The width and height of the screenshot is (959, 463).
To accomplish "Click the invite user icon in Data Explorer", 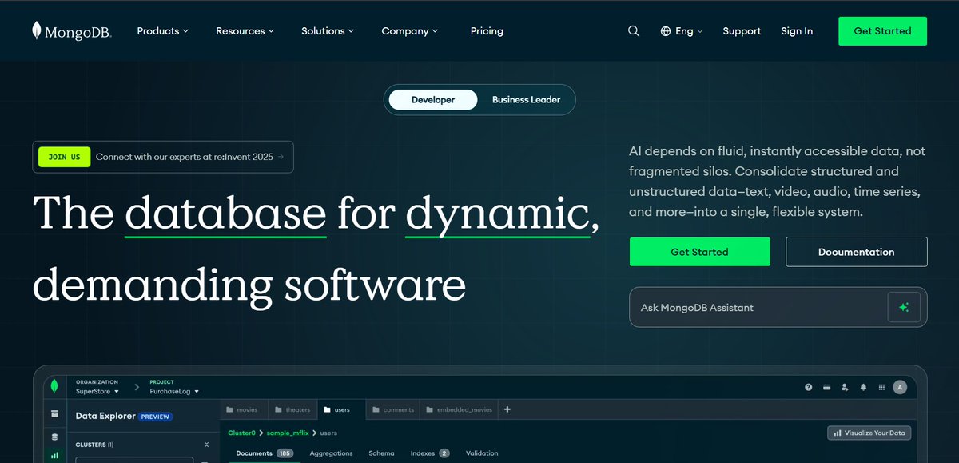I will click(845, 387).
